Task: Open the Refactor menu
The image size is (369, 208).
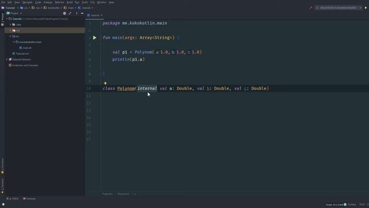Action: [59, 2]
